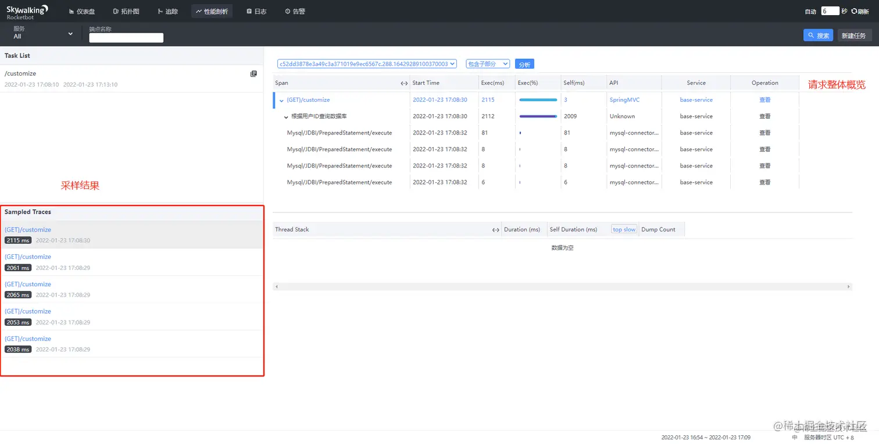Select the Mysql execute span taking 6 ms
This screenshot has height=444, width=879.
[x=340, y=182]
